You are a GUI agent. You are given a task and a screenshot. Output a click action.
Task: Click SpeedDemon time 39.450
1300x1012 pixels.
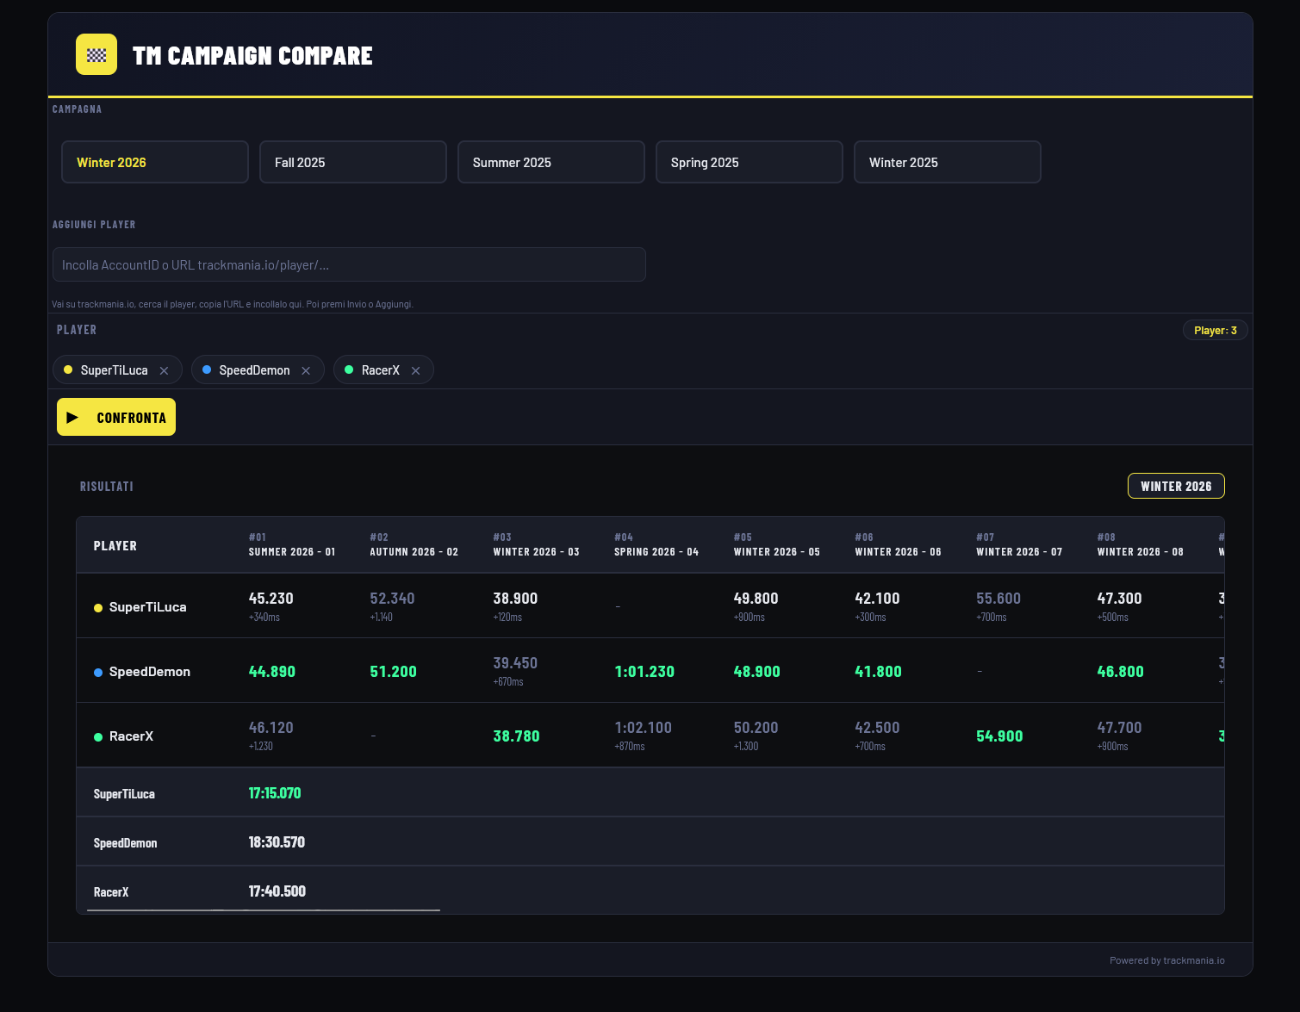(x=515, y=662)
